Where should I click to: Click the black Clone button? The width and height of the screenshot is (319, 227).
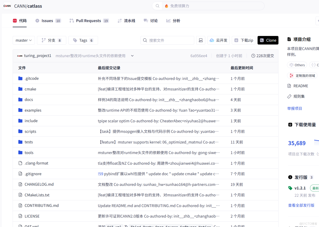(x=268, y=40)
